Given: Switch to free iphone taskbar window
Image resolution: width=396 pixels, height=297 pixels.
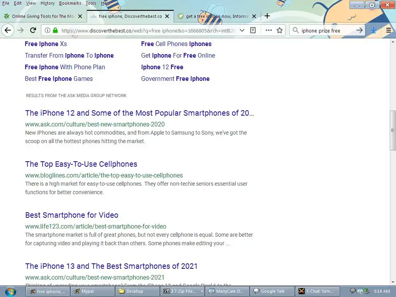Looking at the screenshot, I should (48, 292).
